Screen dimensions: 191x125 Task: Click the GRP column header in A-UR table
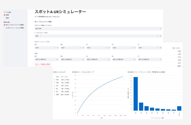pyautogui.click(x=62, y=77)
